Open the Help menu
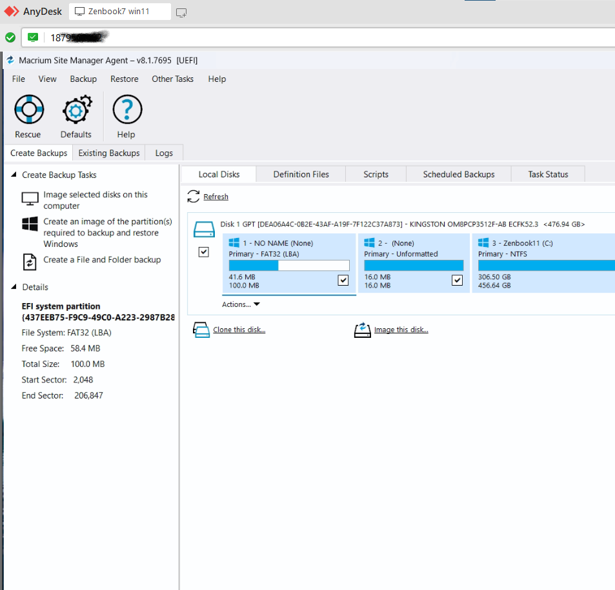The height and width of the screenshot is (590, 615). [x=217, y=79]
